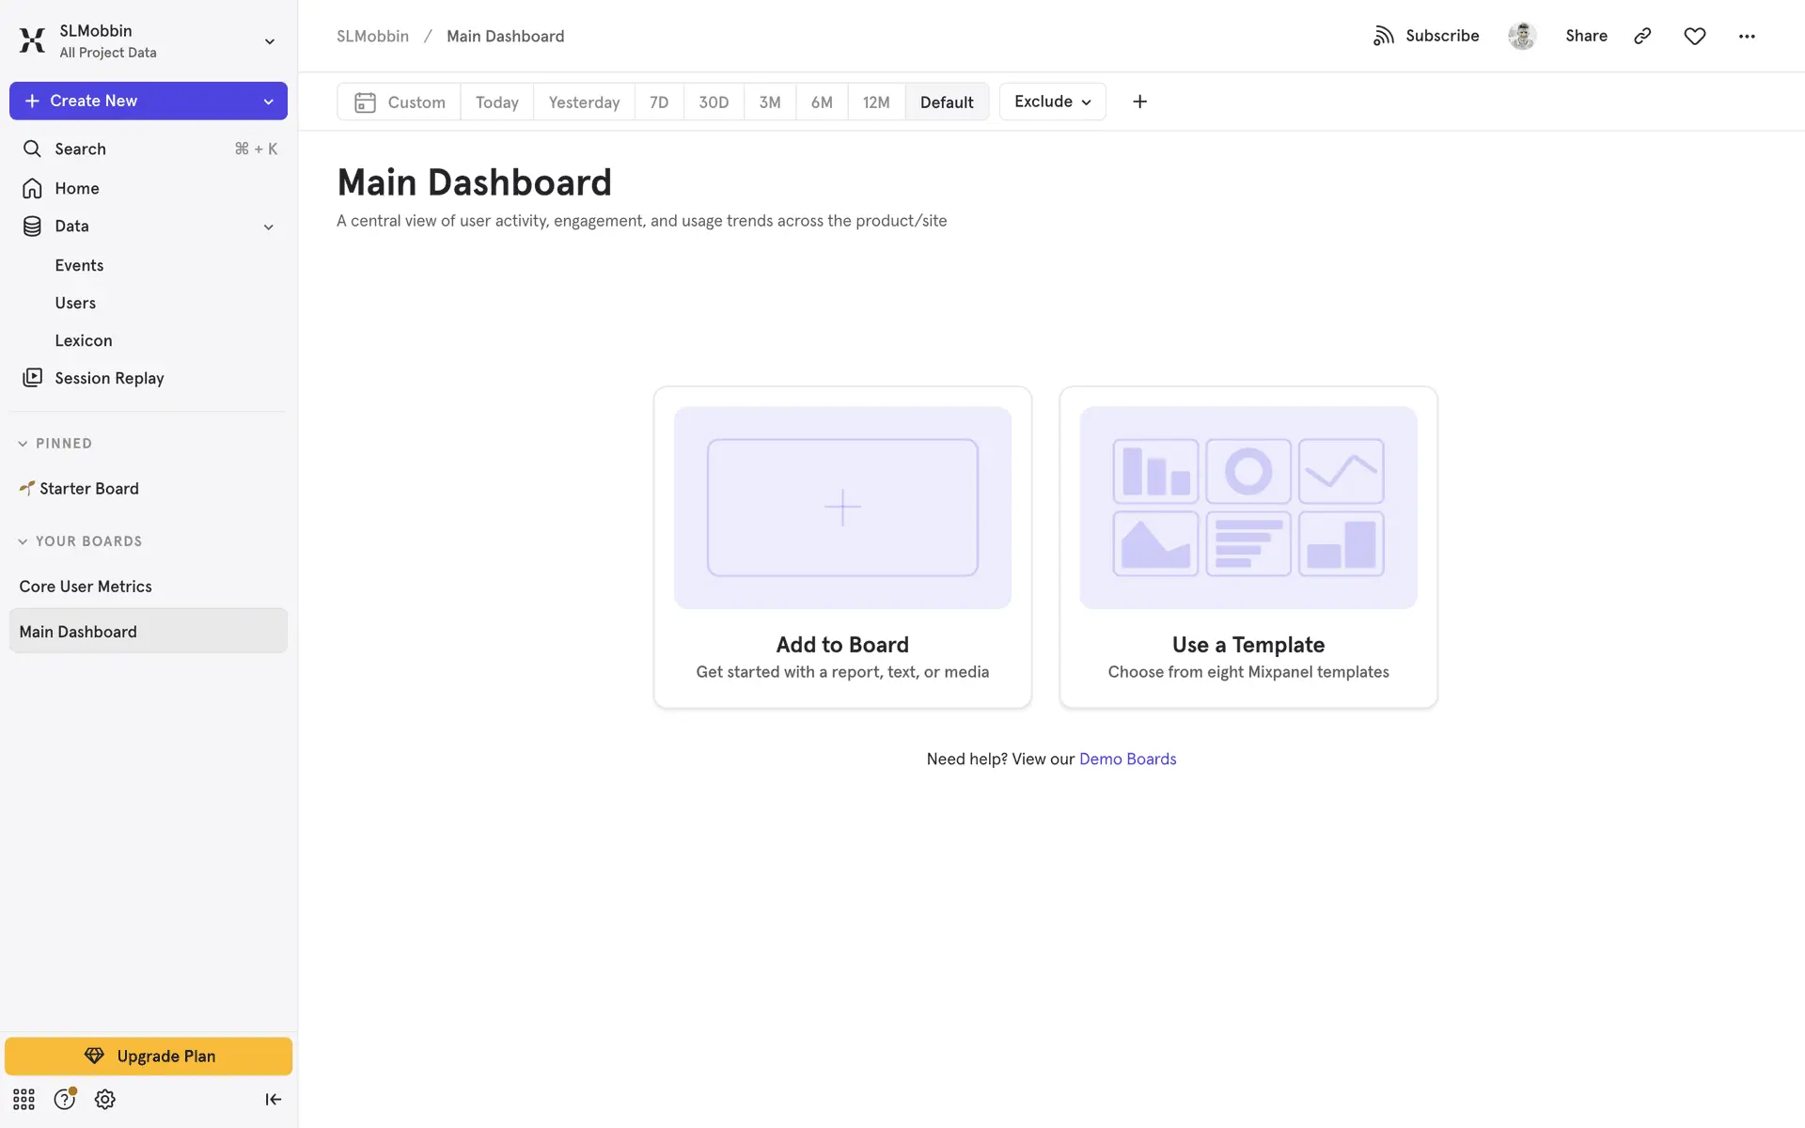Image resolution: width=1805 pixels, height=1128 pixels.
Task: Open the settings gear icon
Action: tap(105, 1099)
